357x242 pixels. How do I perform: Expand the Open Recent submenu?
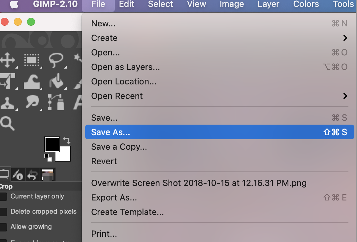(219, 96)
